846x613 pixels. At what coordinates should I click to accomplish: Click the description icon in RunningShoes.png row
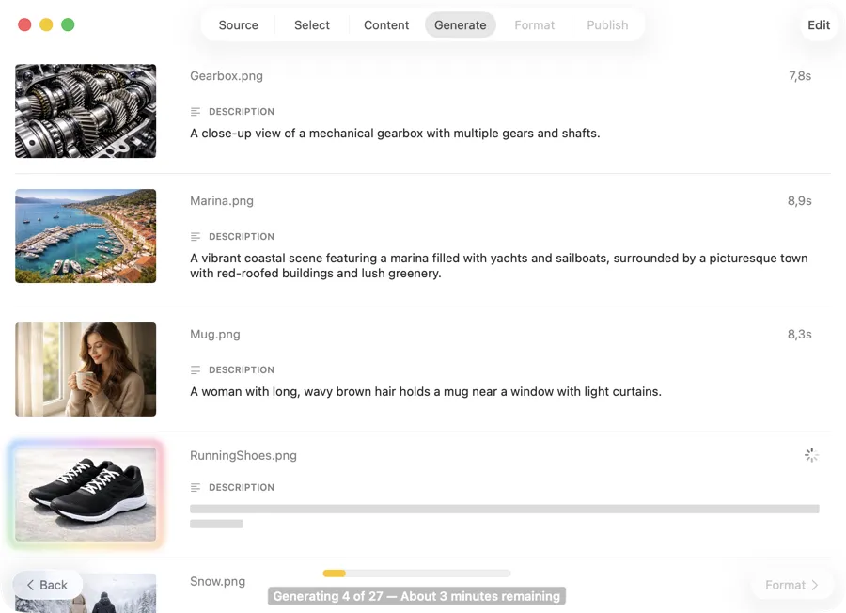pos(196,487)
